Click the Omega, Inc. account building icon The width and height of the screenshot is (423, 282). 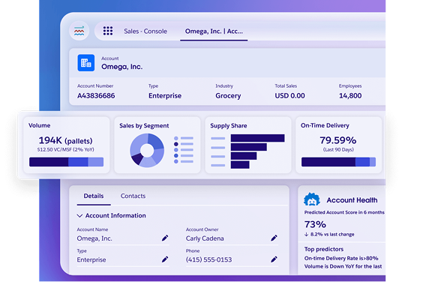coord(86,63)
